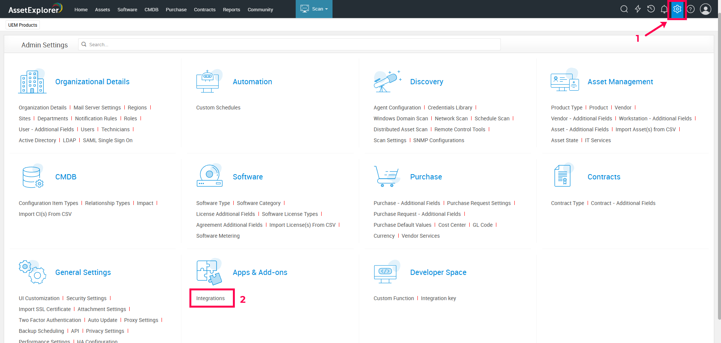Open the Reports menu
Viewport: 721px width, 343px height.
click(x=231, y=9)
